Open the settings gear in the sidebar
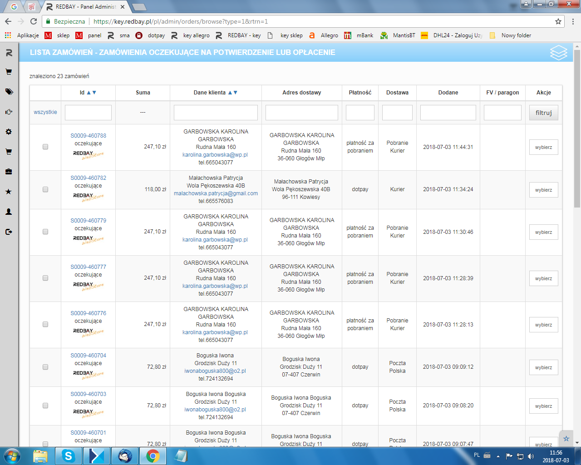 tap(9, 132)
